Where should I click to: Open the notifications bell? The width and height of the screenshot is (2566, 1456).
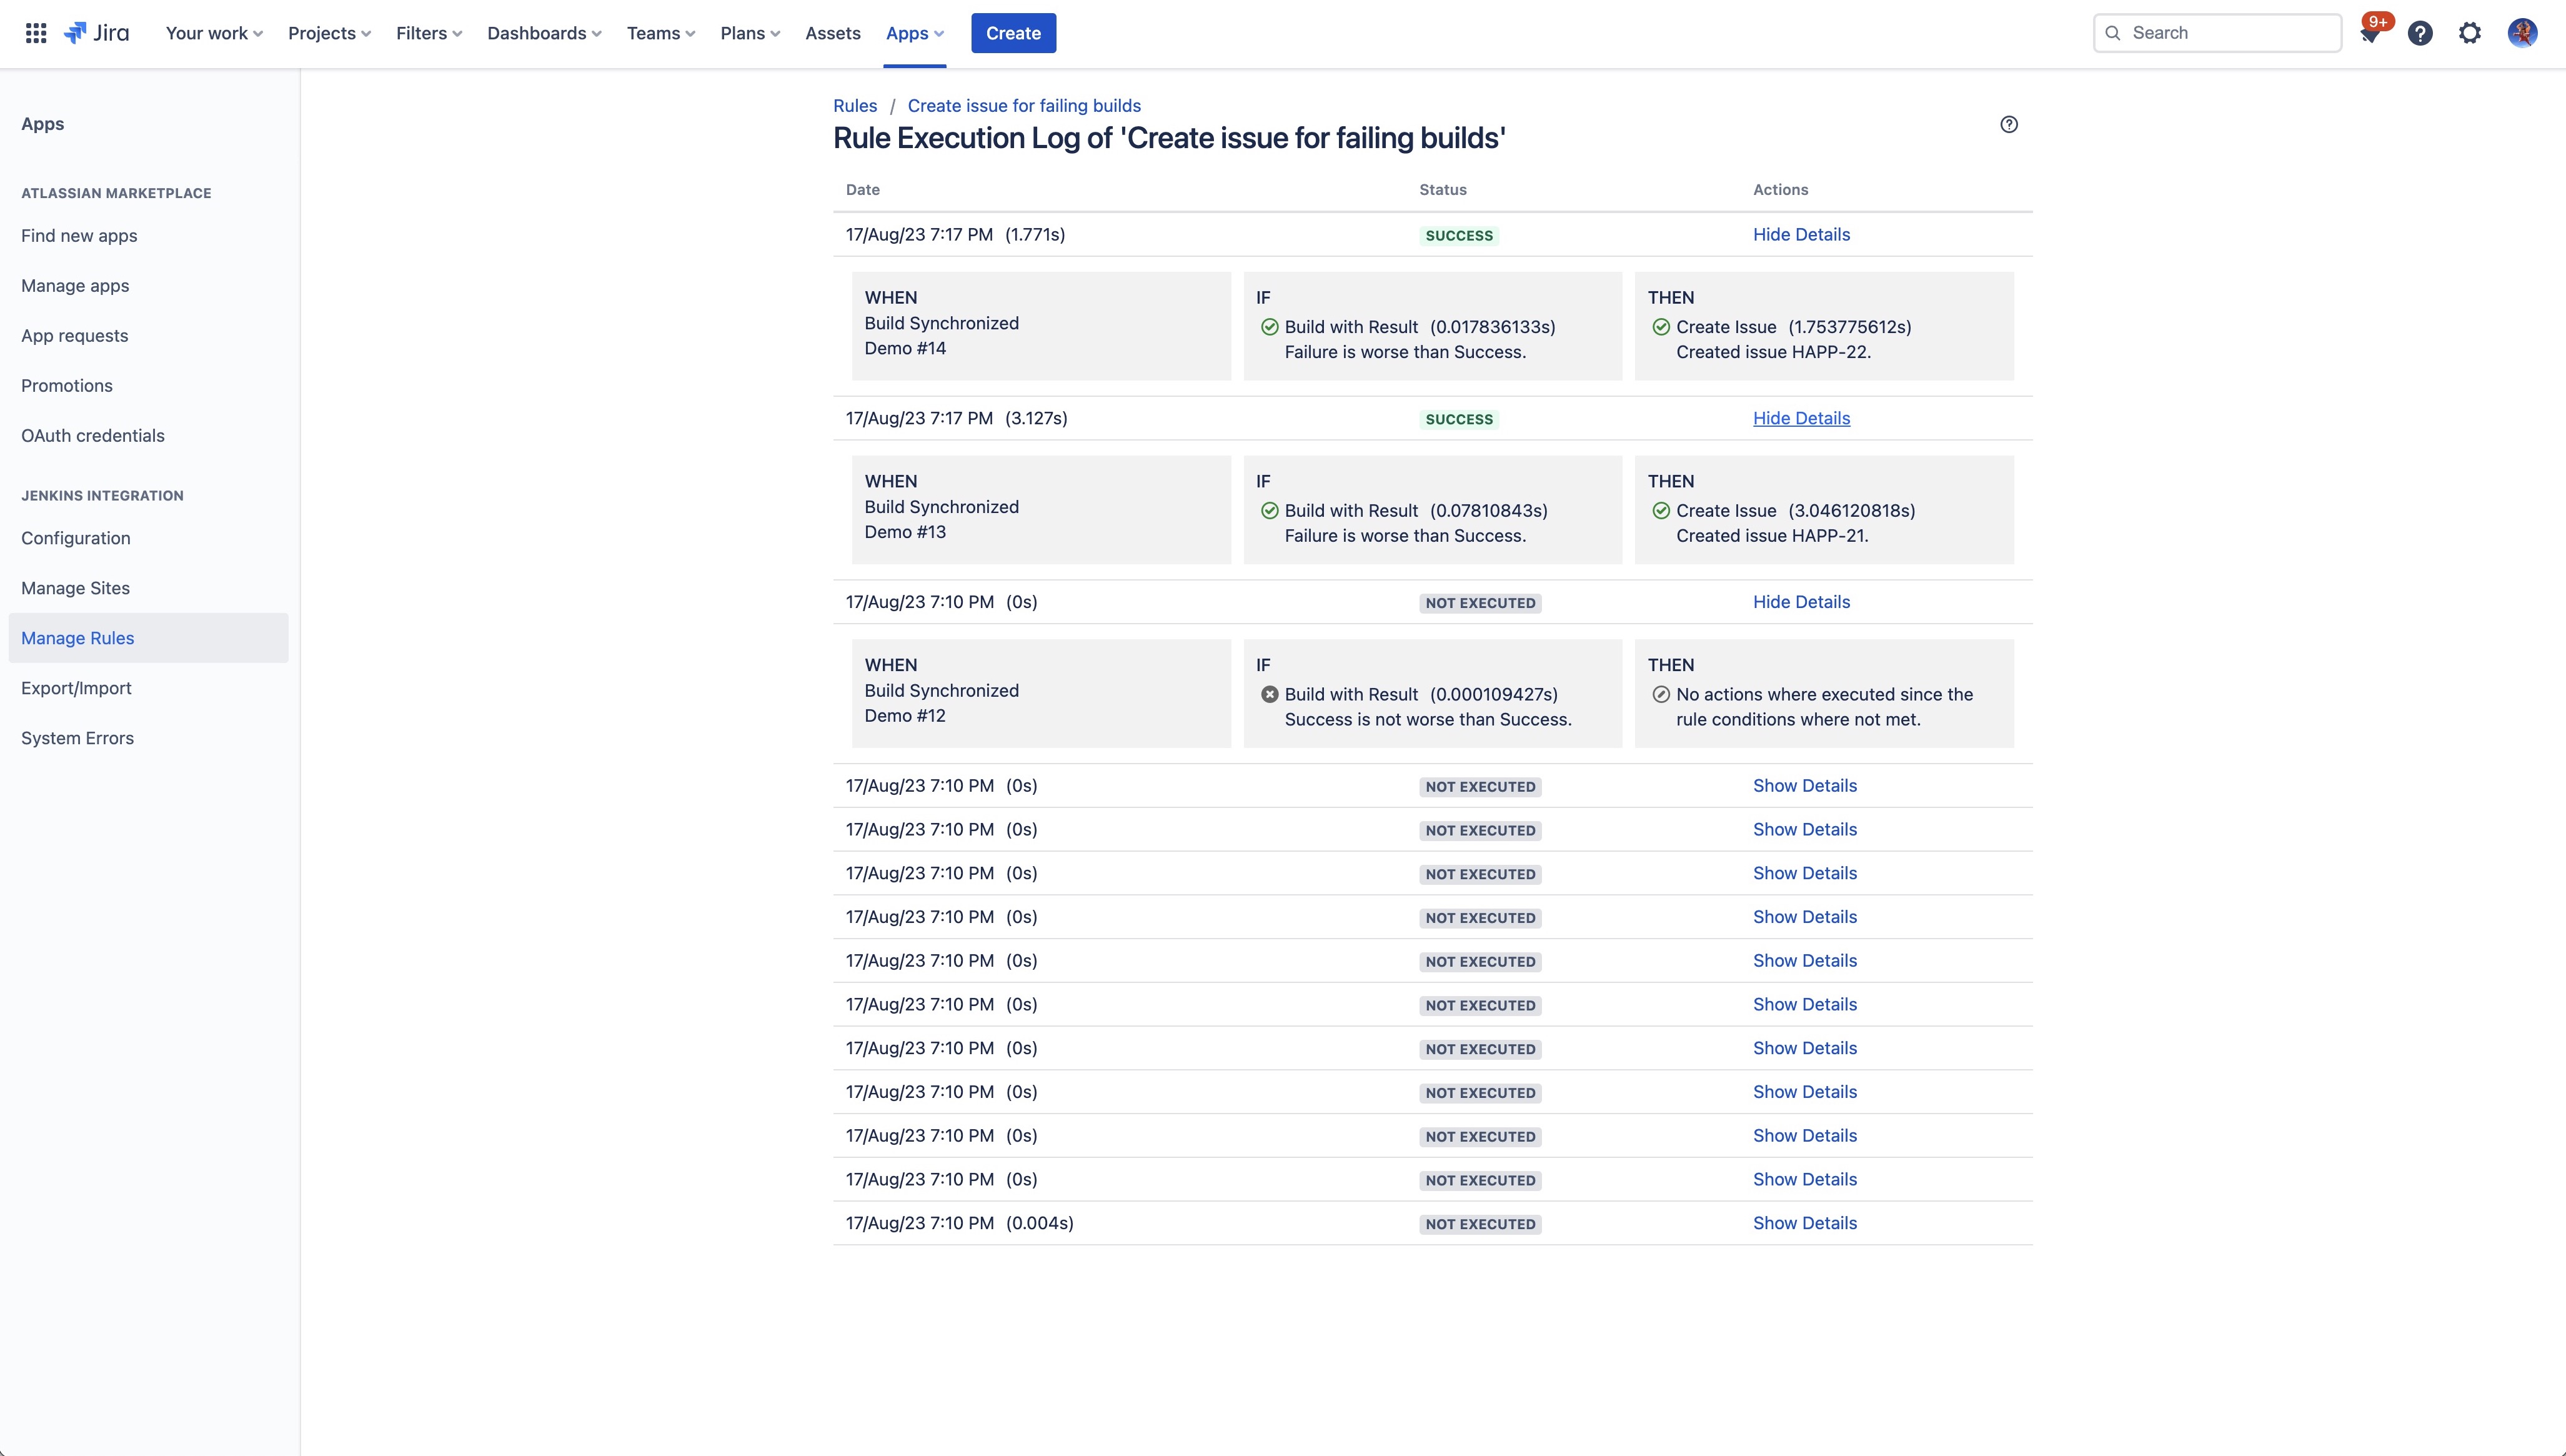[x=2370, y=32]
